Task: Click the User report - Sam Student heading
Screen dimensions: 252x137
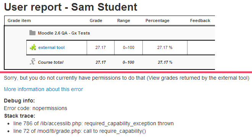Action: click(71, 7)
